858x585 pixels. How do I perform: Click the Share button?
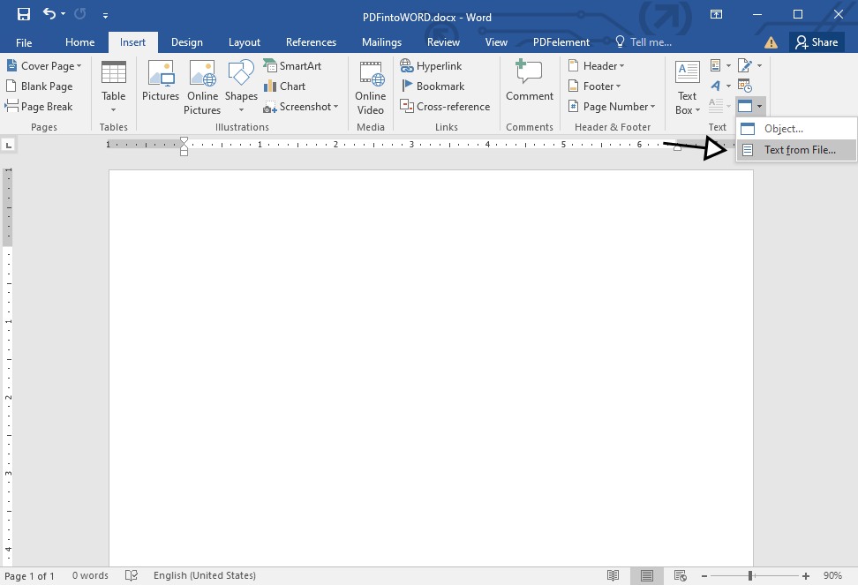(x=817, y=41)
